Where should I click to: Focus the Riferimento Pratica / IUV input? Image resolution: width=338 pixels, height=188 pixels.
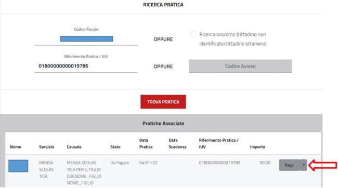[86, 66]
